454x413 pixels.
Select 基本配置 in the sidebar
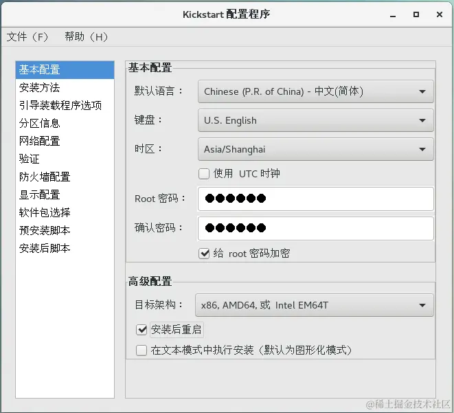[65, 70]
